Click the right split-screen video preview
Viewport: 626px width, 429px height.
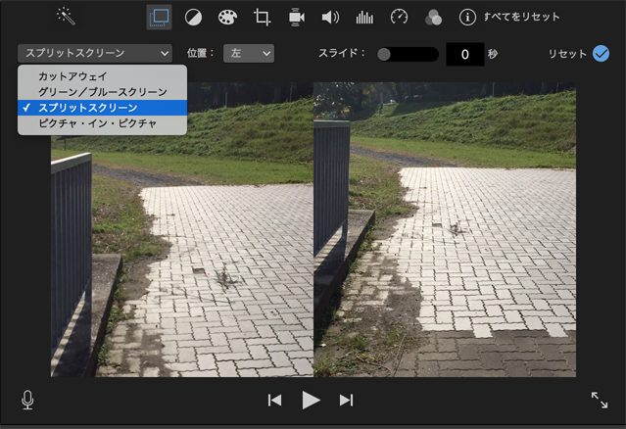tap(445, 229)
